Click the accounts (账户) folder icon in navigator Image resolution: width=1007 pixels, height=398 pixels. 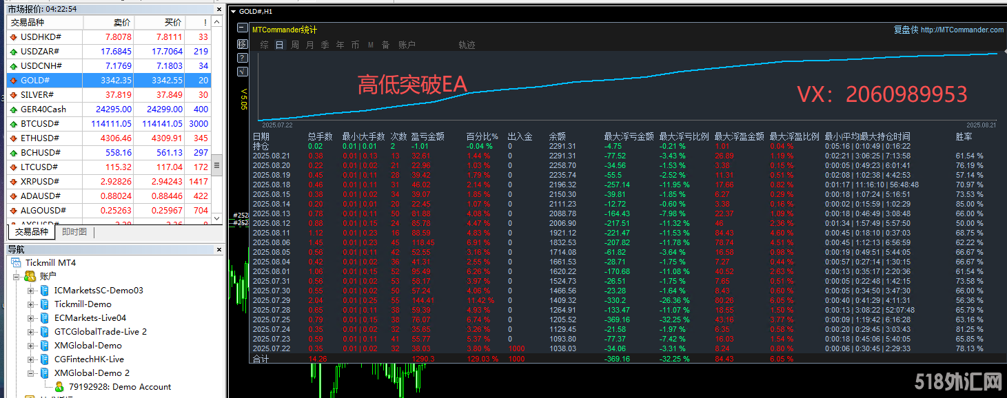(30, 276)
